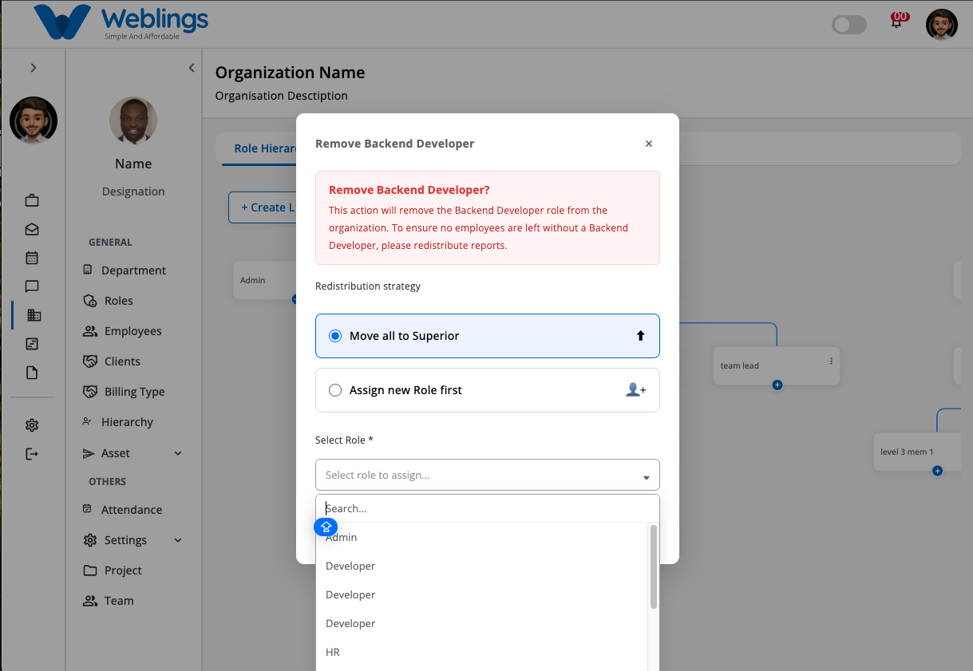Open the settings gear in the left rail
Image resolution: width=973 pixels, height=671 pixels.
click(x=32, y=425)
